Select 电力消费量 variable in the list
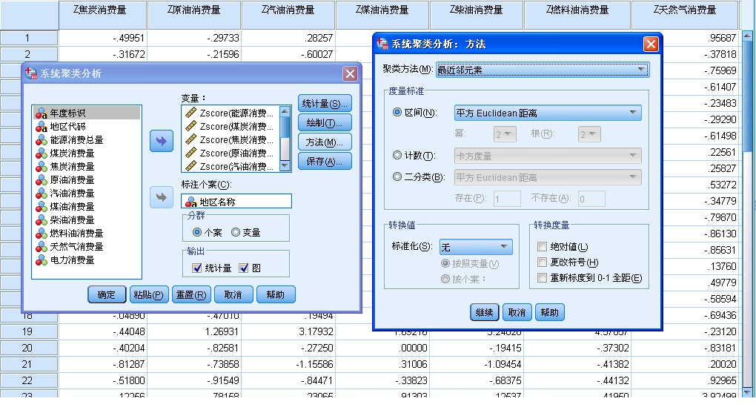This screenshot has width=756, height=413. coord(87,260)
